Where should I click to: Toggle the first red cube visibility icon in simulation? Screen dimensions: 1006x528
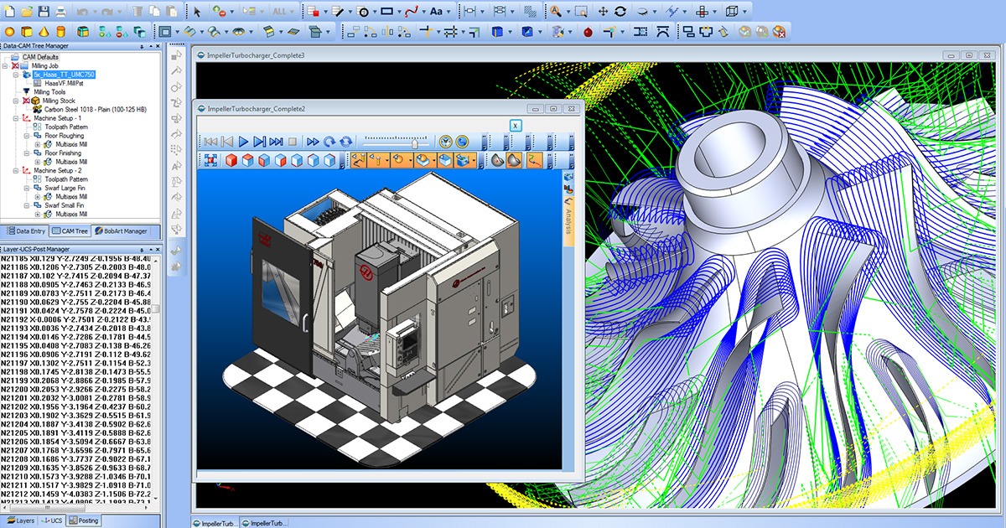232,158
